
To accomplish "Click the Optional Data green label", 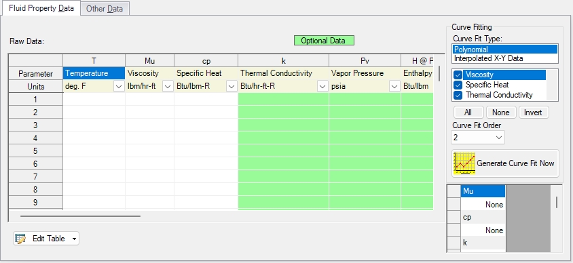I will (x=324, y=41).
